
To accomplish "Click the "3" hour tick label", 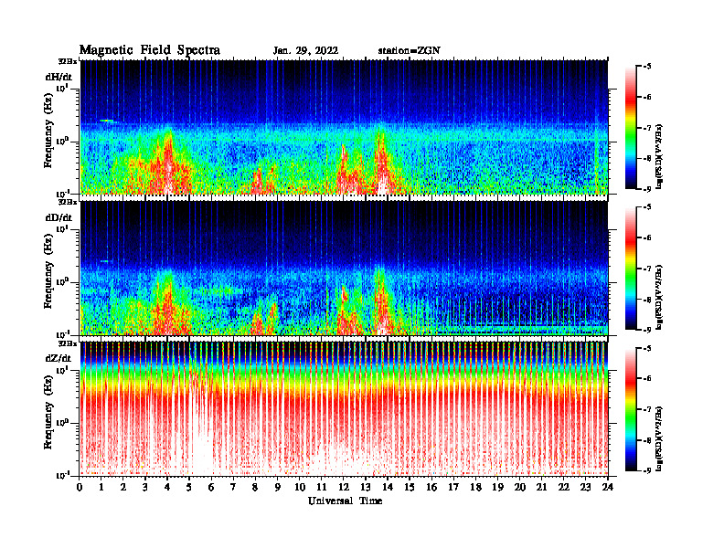I will click(x=145, y=488).
